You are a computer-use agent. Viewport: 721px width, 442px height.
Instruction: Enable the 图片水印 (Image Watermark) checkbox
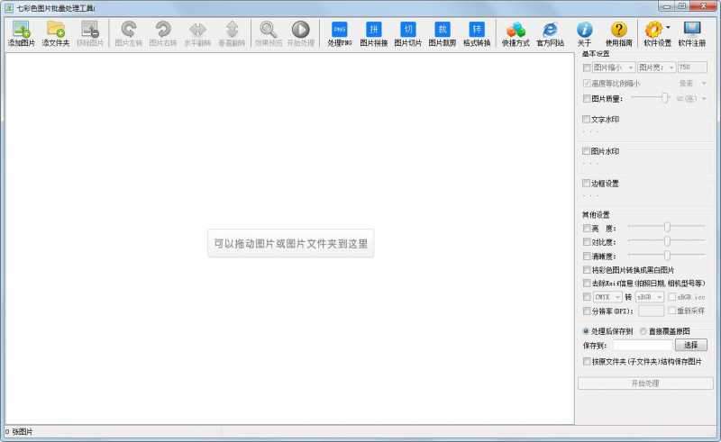pyautogui.click(x=588, y=151)
